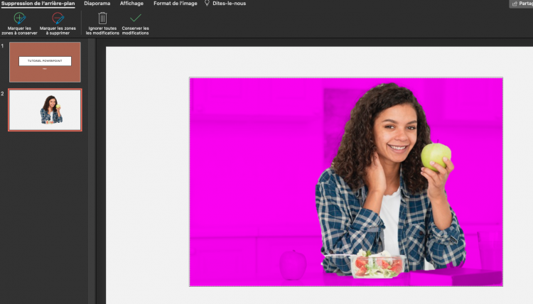Select slide 2 thumbnail with woman photo

point(45,110)
